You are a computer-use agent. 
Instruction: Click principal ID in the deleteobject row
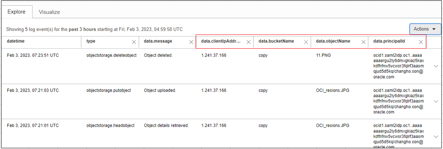[x=399, y=66]
